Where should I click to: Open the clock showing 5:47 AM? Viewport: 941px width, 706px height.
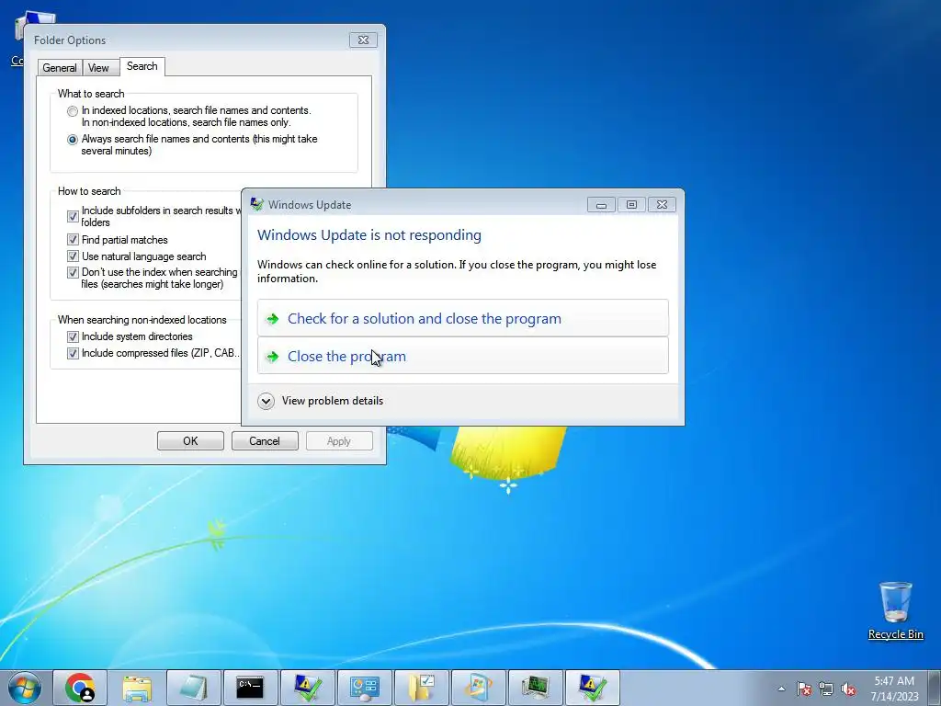(893, 681)
